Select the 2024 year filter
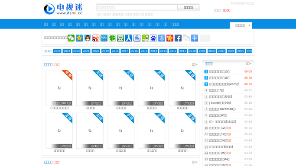 click(57, 51)
